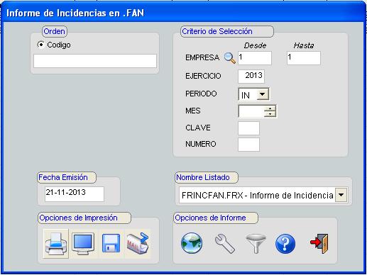Click the 'CLAVE' label

tap(198, 128)
